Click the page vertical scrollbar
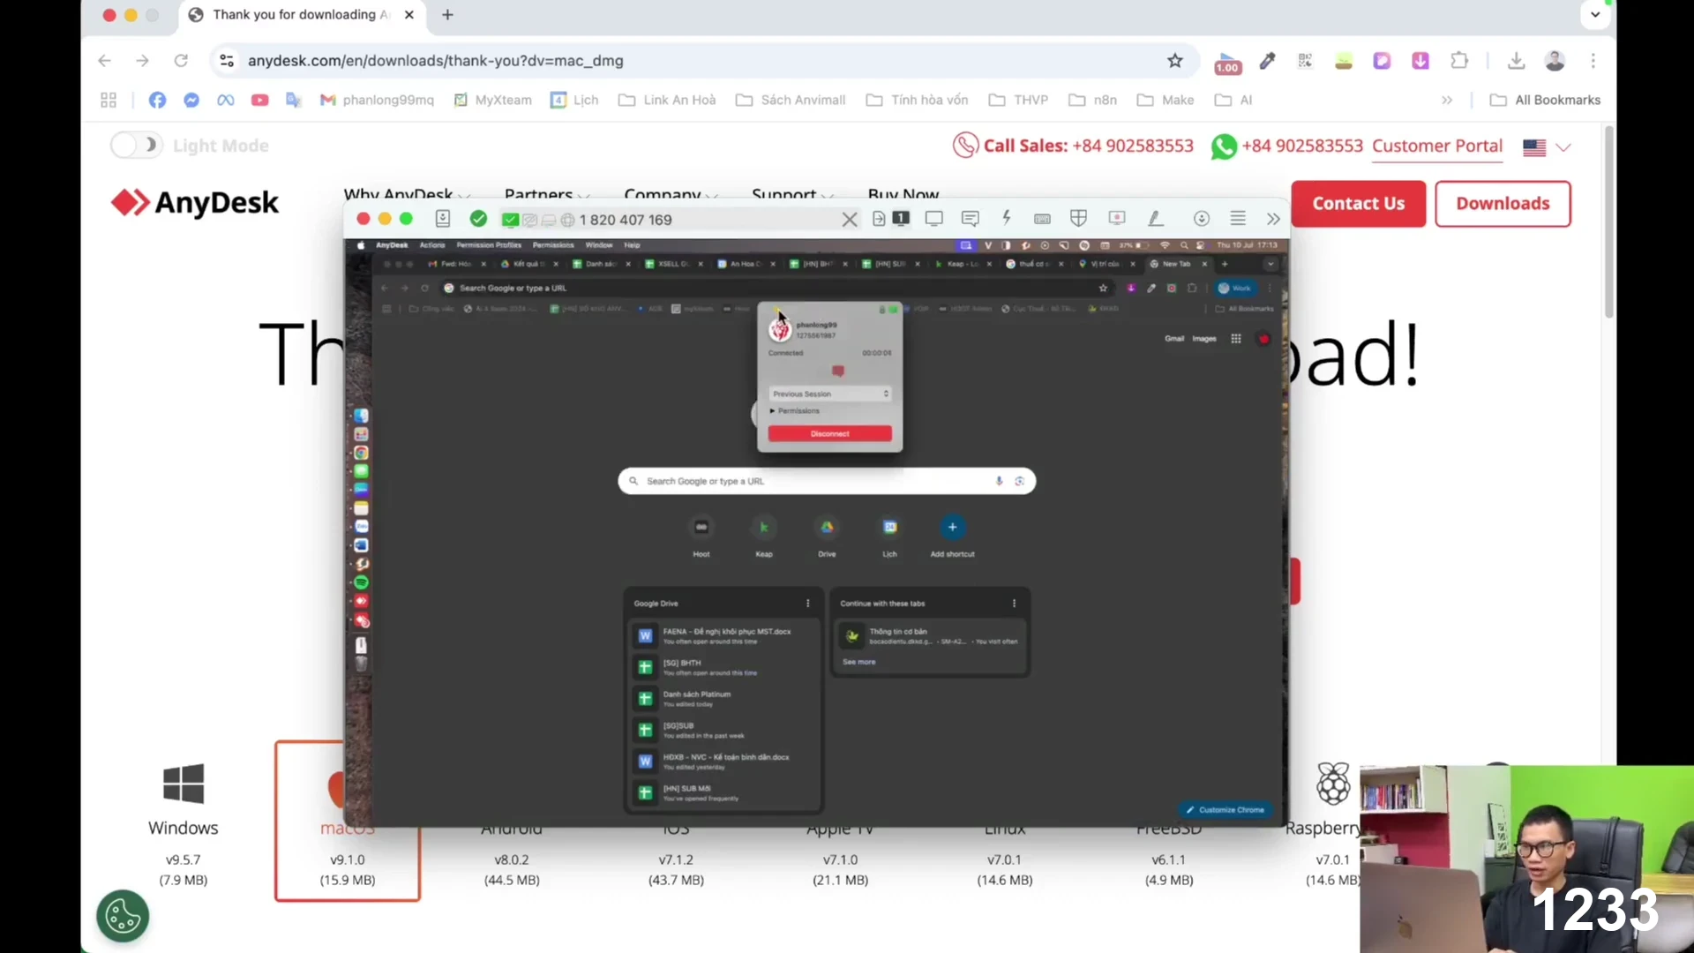Screen dimensions: 1694x953 point(1609,221)
